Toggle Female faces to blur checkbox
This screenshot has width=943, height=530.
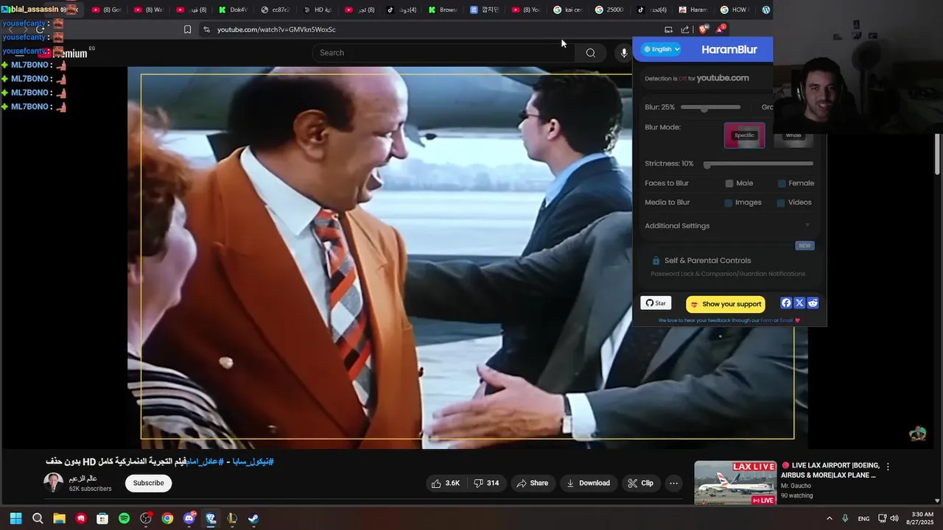(782, 183)
